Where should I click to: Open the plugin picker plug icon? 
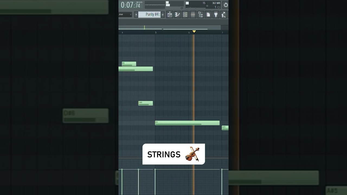click(x=216, y=15)
